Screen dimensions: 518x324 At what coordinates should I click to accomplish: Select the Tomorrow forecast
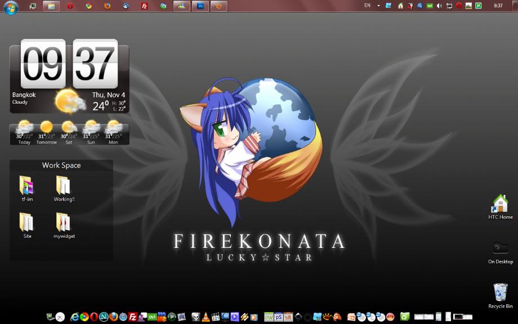(47, 132)
